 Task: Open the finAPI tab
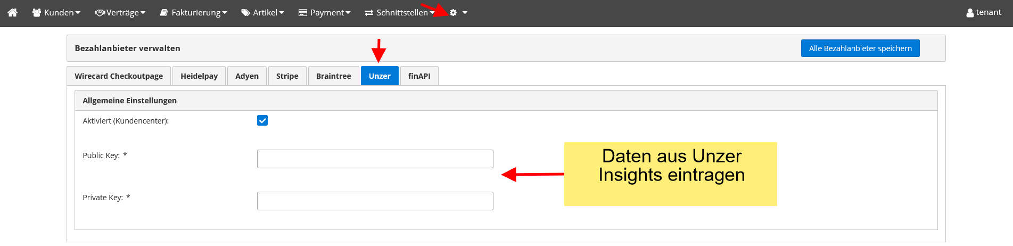(419, 76)
